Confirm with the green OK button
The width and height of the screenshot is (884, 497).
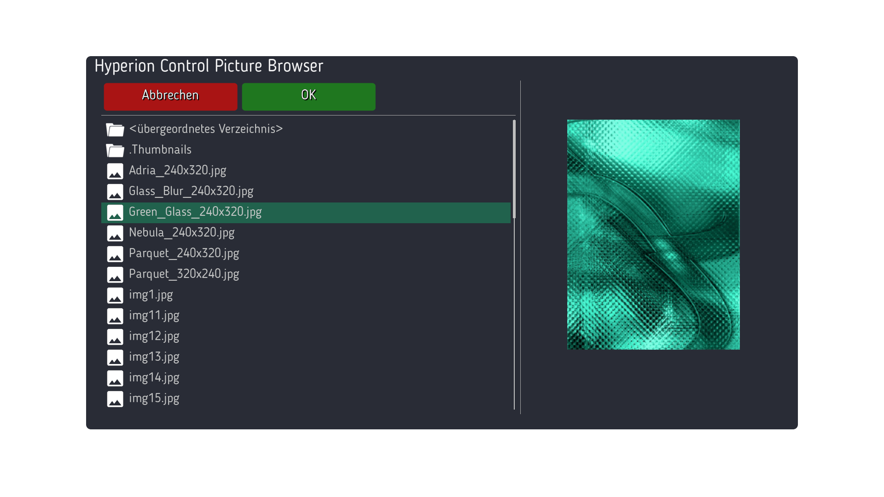click(x=308, y=97)
